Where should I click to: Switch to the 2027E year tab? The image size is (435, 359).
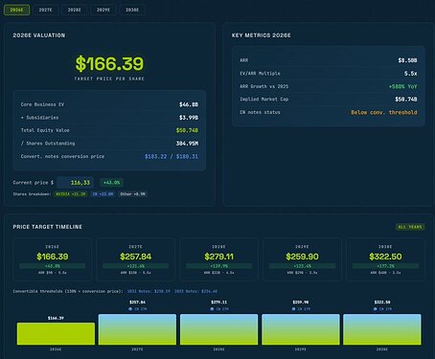point(46,10)
